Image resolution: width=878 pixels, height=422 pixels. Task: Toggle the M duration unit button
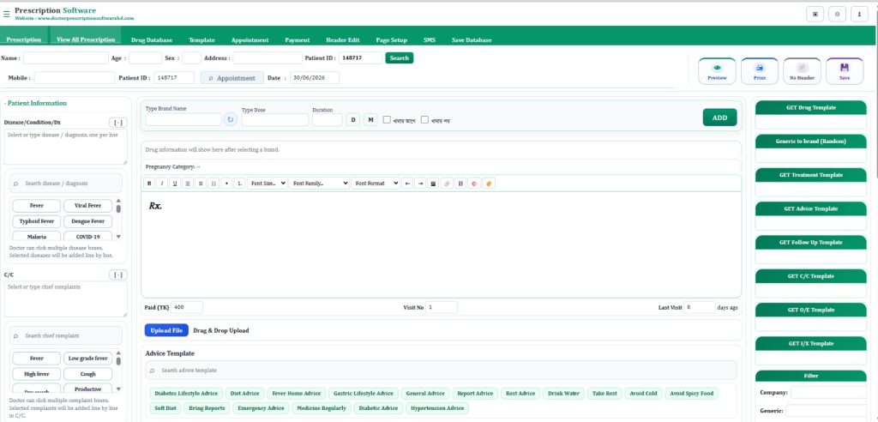tap(370, 119)
